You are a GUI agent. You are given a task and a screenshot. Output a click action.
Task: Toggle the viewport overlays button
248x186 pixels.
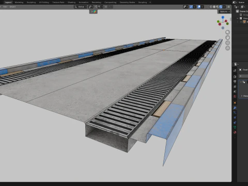point(199,7)
